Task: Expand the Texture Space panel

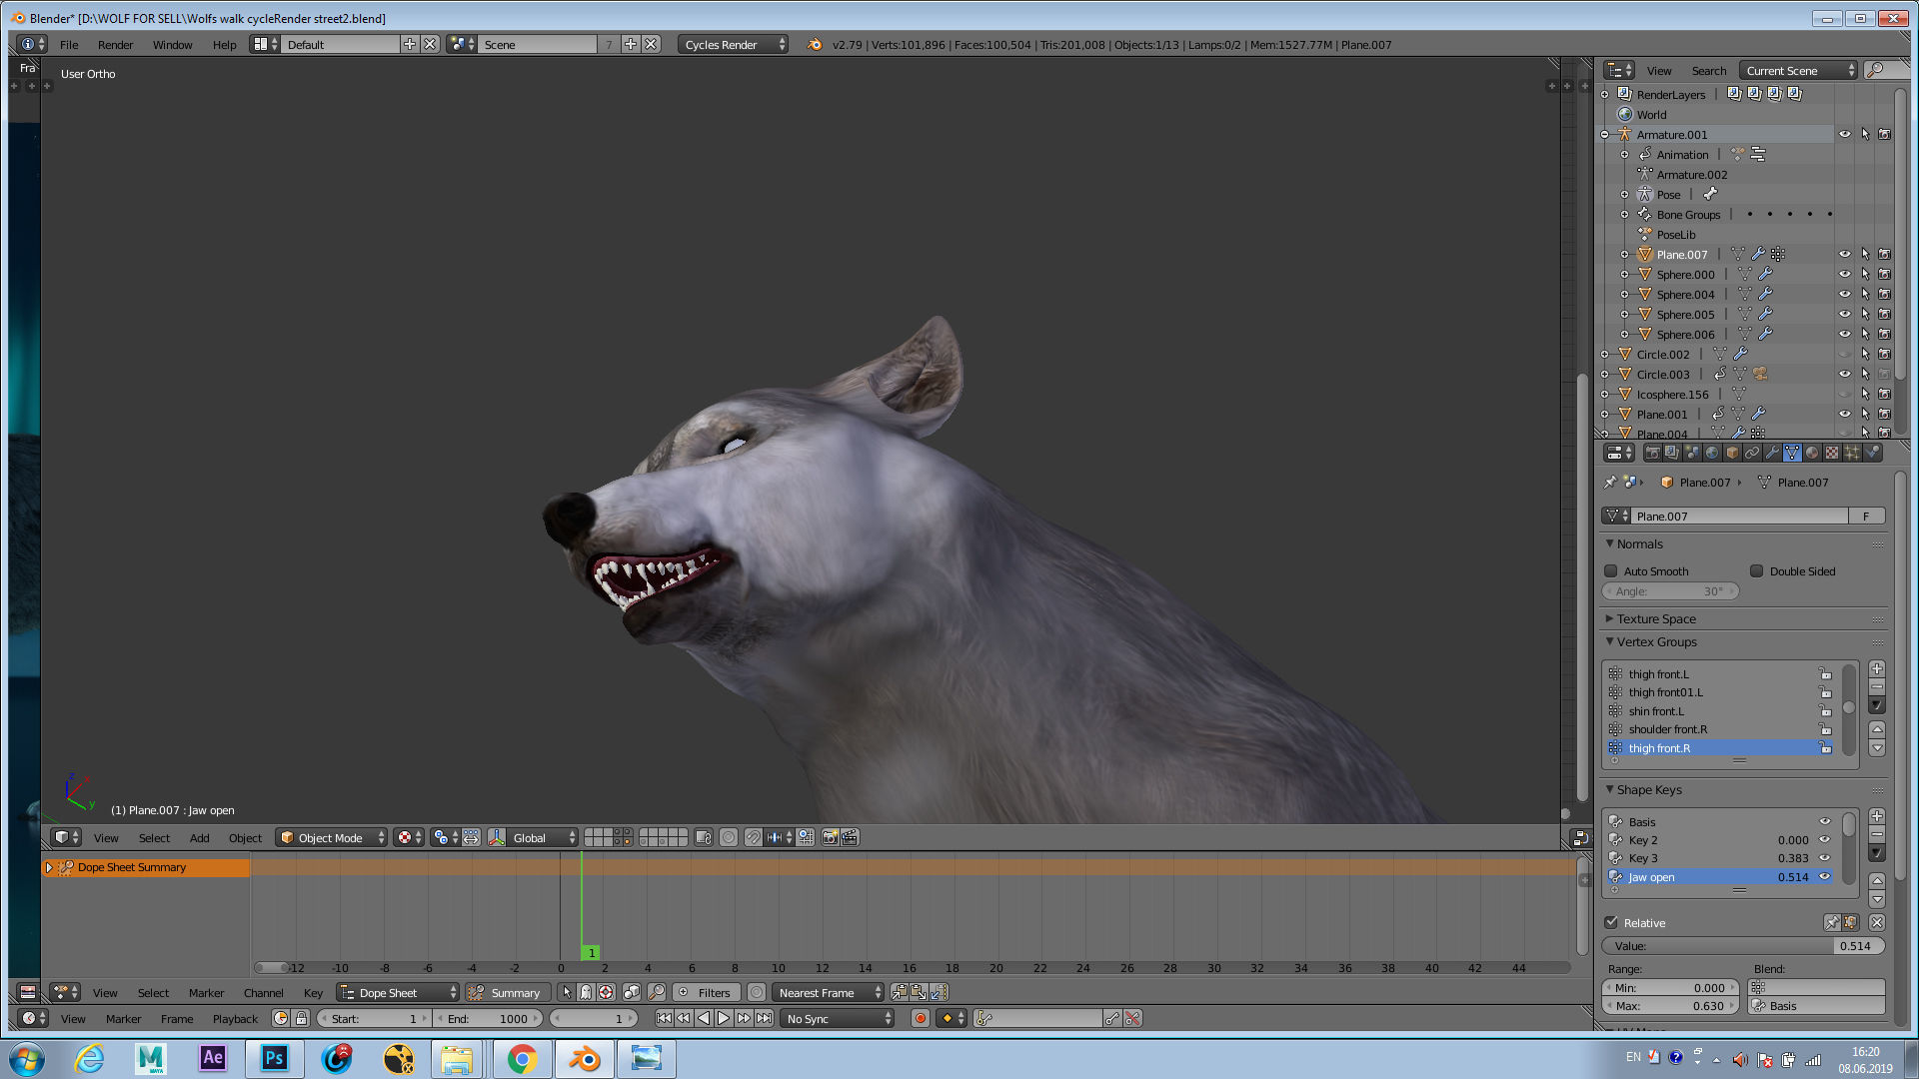Action: pyautogui.click(x=1656, y=619)
